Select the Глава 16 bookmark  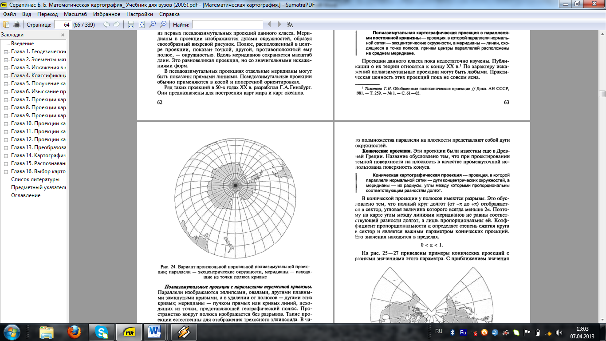coord(38,171)
